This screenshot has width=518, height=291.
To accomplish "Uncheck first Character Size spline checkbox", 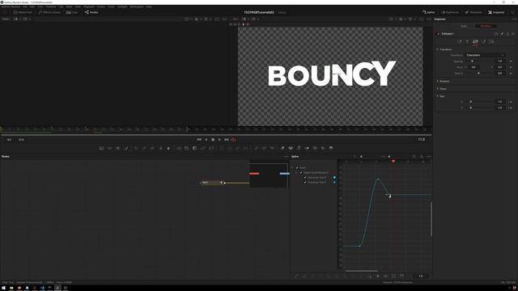I will 305,178.
